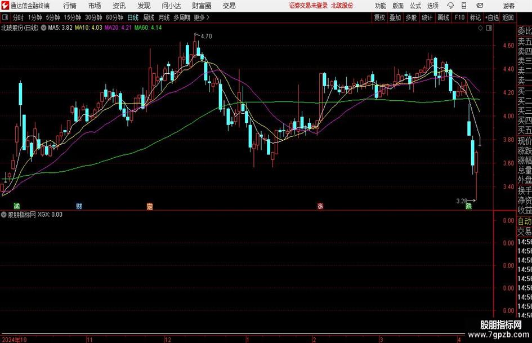Click the 北玻股份(日线) chart title
The width and height of the screenshot is (532, 343).
tap(20, 28)
